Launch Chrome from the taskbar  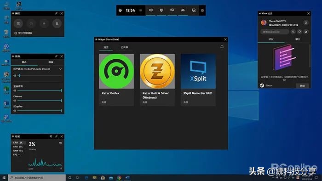coord(119,178)
